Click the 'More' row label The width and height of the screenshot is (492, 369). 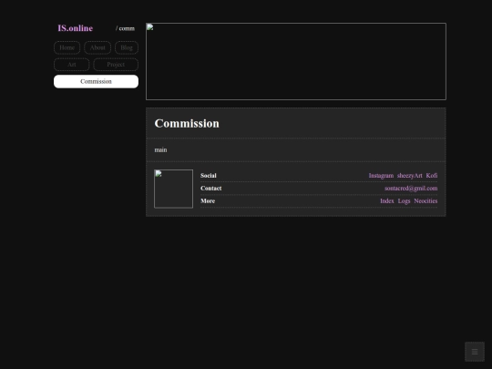(x=208, y=201)
